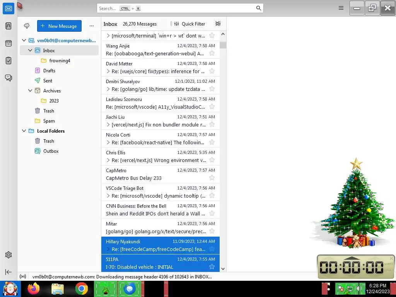Image resolution: width=396 pixels, height=297 pixels.
Task: Collapse the Inbox folder tree
Action: click(30, 51)
